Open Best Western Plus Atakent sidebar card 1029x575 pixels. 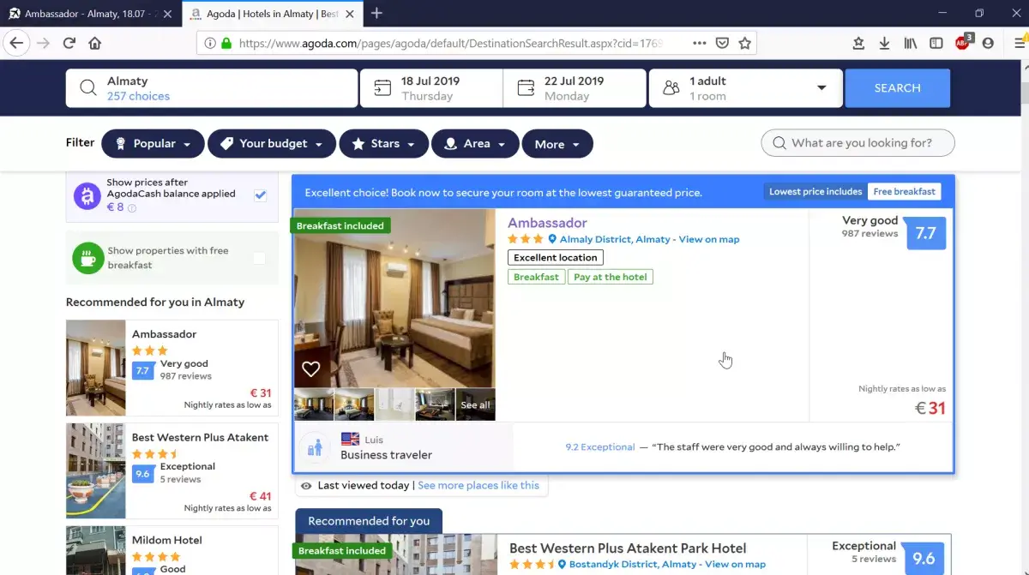pos(172,470)
